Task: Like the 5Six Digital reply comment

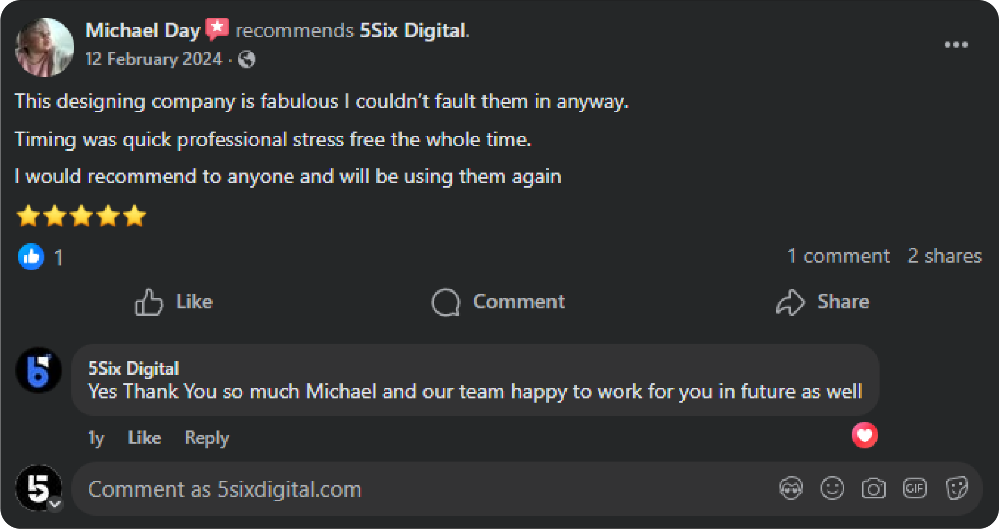Action: coord(144,438)
